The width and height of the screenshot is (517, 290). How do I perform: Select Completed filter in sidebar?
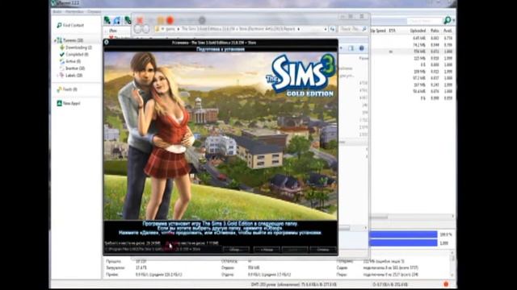pyautogui.click(x=74, y=54)
